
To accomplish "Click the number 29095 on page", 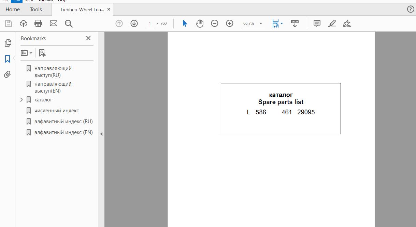I will (306, 112).
